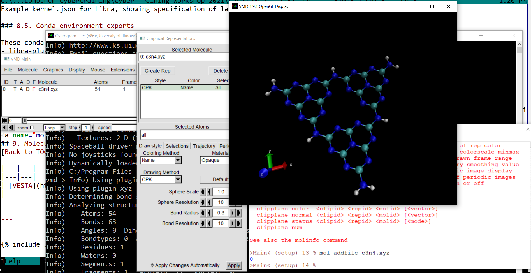Decrease Sphere Resolution by a large step

click(203, 202)
